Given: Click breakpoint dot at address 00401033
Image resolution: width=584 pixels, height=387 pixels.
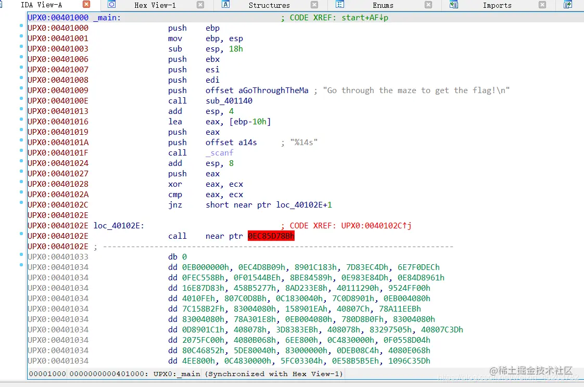Looking at the screenshot, I should [21, 254].
